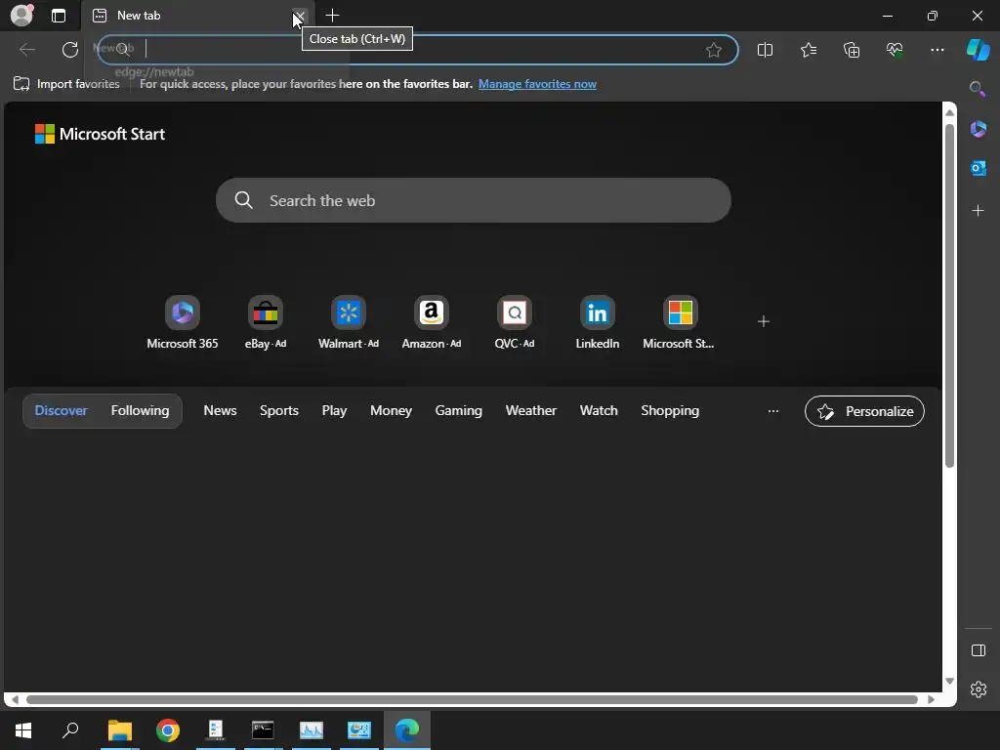
Task: Open a new tab with plus button
Action: point(332,16)
